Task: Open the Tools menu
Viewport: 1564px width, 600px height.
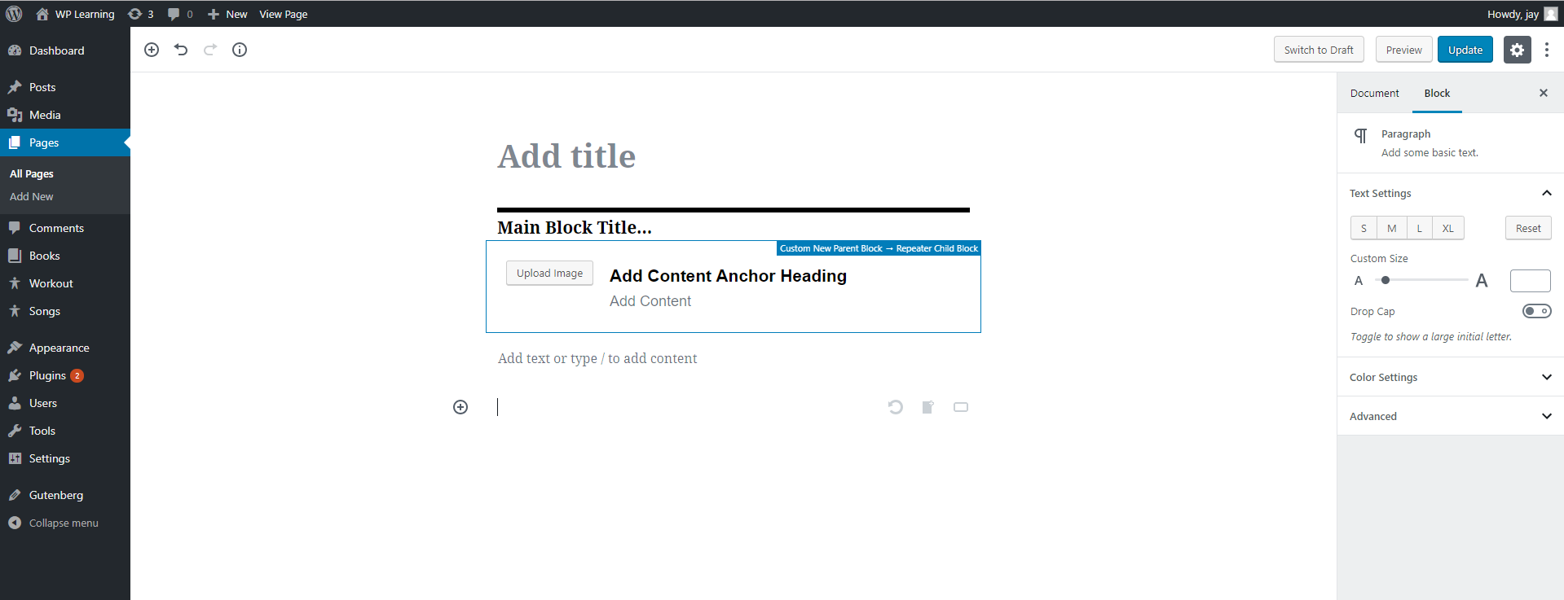Action: click(65, 431)
